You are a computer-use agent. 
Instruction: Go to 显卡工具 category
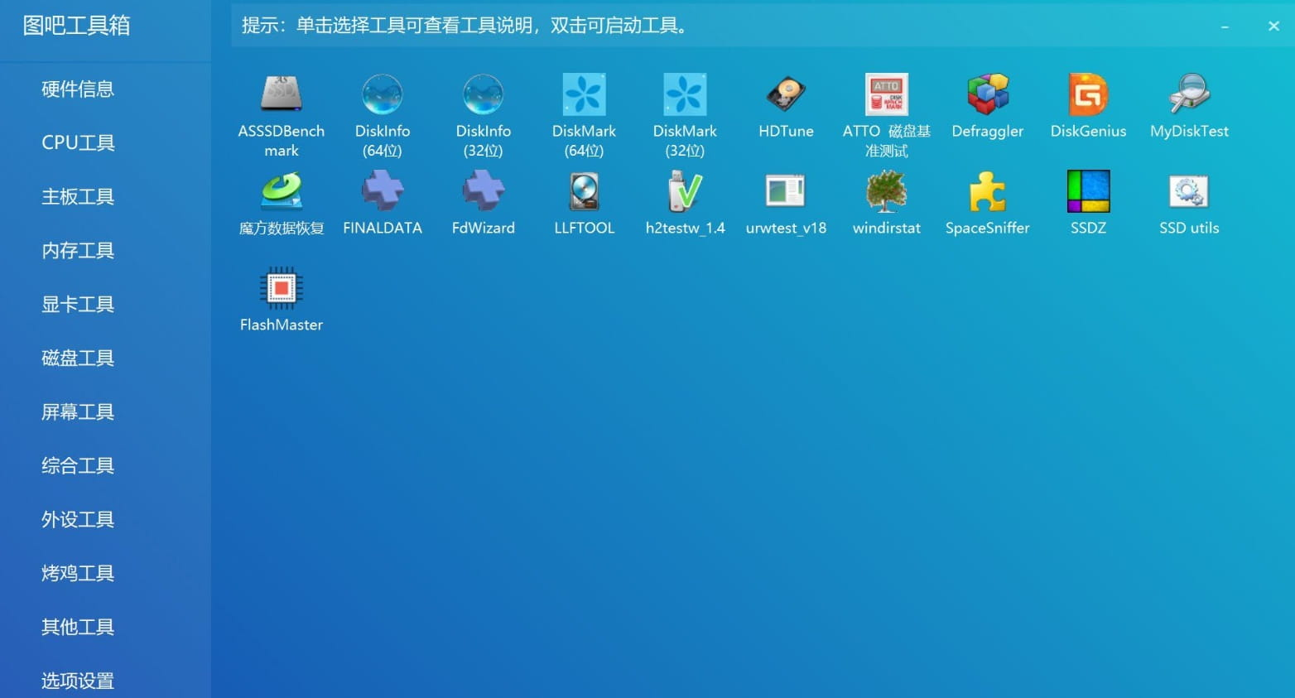(78, 304)
